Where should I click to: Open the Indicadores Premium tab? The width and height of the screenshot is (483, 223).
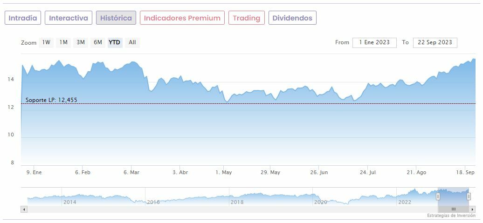coord(182,18)
